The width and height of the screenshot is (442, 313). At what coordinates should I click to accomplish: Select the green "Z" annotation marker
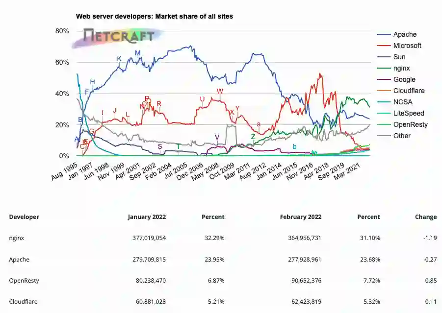[253, 137]
